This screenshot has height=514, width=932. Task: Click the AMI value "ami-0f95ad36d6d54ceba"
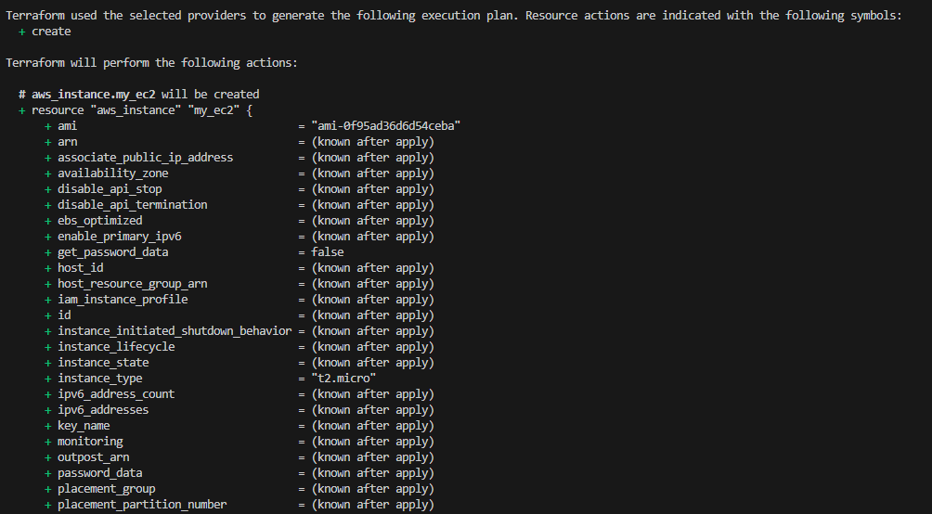click(x=386, y=126)
